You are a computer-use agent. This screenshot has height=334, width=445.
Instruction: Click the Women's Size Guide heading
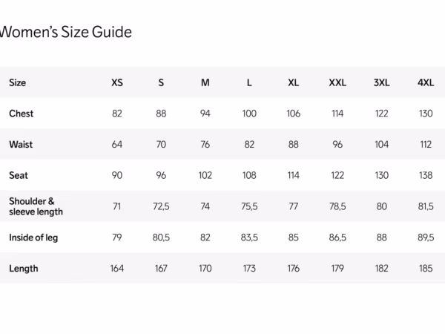coord(65,32)
